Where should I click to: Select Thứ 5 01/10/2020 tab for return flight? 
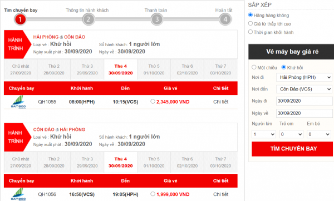tap(154, 162)
